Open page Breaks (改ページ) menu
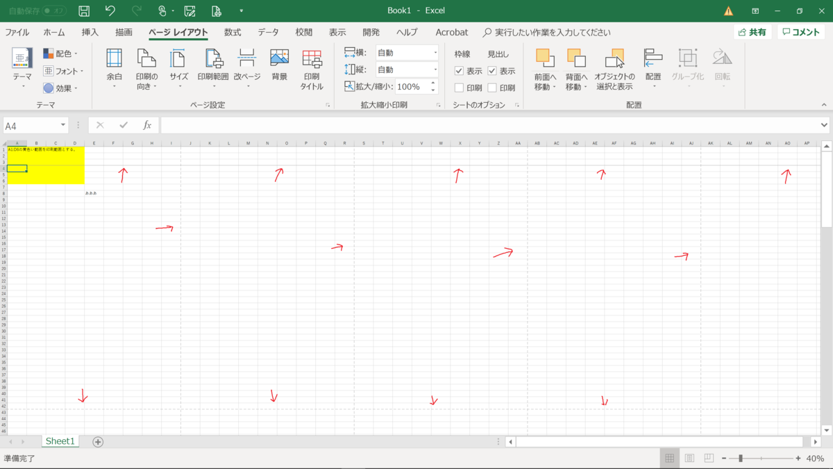Screen dimensions: 833x469 [246, 69]
